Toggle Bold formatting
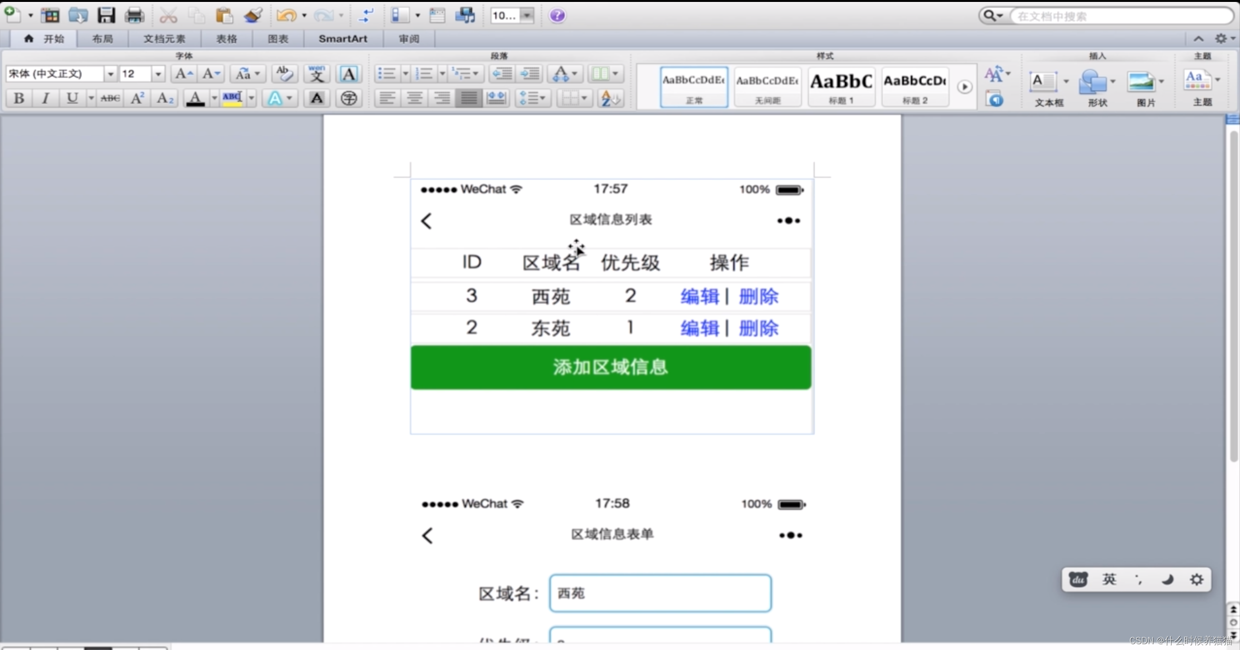Screen dimensions: 1240x650 click(x=19, y=98)
